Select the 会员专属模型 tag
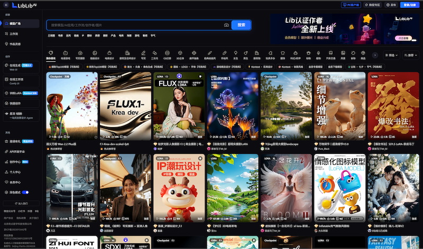Image resolution: width=423 pixels, height=249 pixels. coord(315,67)
